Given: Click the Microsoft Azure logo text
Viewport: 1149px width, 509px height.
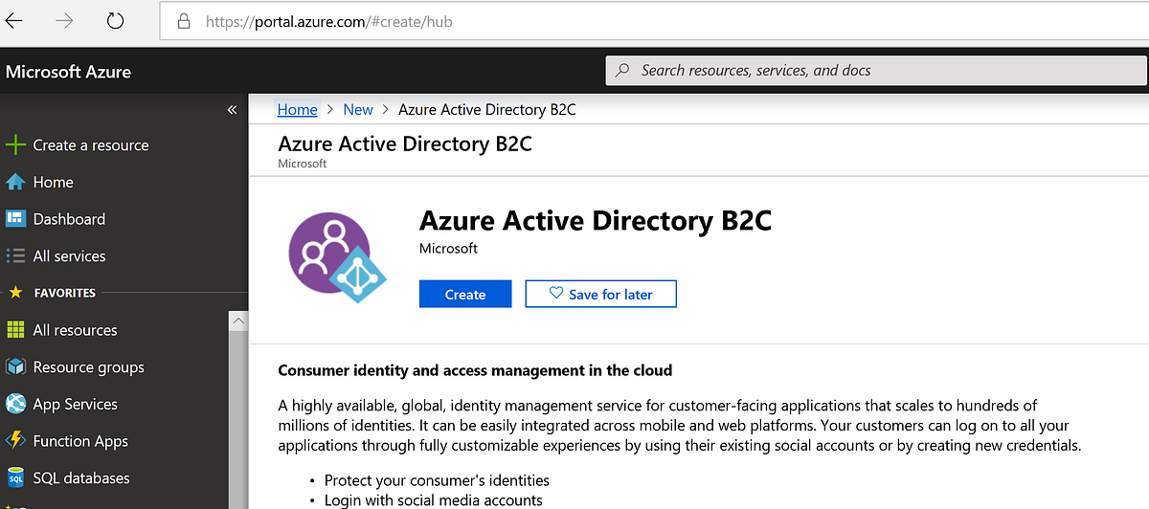Looking at the screenshot, I should click(x=68, y=72).
